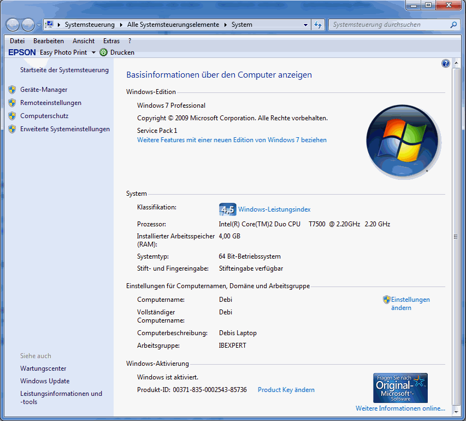Click the Systemsteuerung durchsuchen search field
The height and width of the screenshot is (421, 466).
coord(390,25)
